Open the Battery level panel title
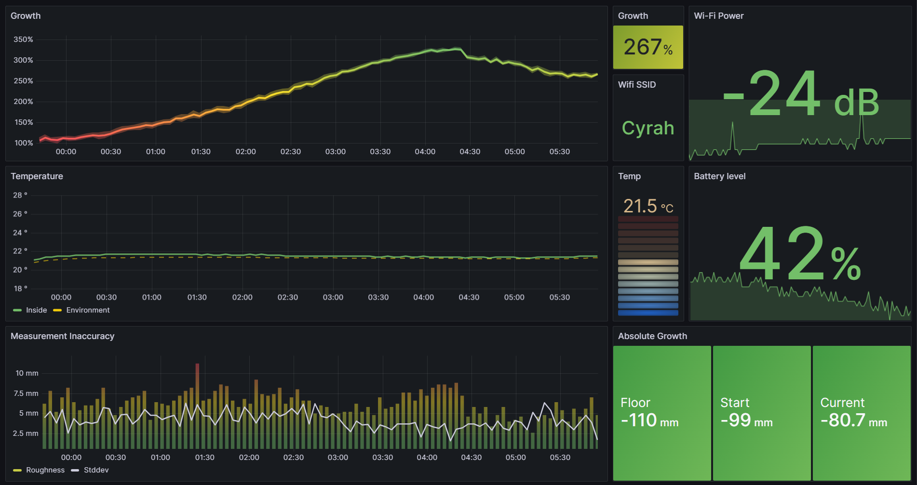Image resolution: width=917 pixels, height=485 pixels. pyautogui.click(x=719, y=176)
